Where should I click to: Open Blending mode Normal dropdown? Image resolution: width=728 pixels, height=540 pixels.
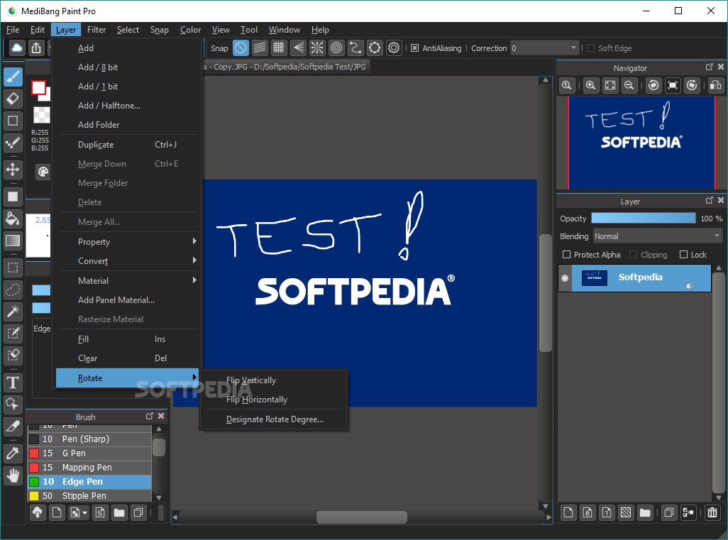[658, 236]
